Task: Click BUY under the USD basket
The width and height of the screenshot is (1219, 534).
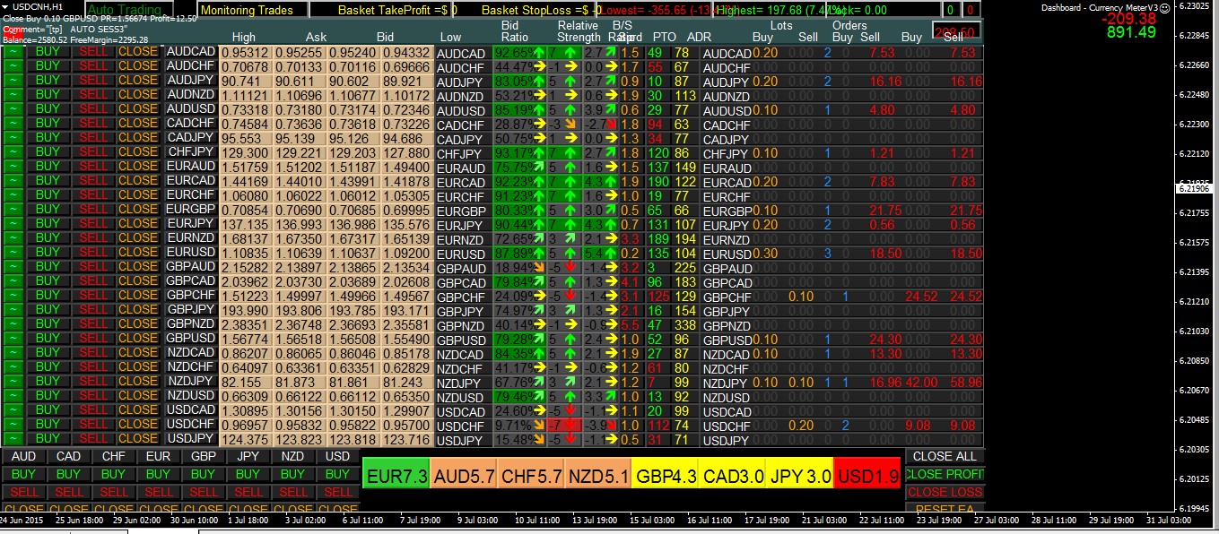Action: (x=338, y=474)
